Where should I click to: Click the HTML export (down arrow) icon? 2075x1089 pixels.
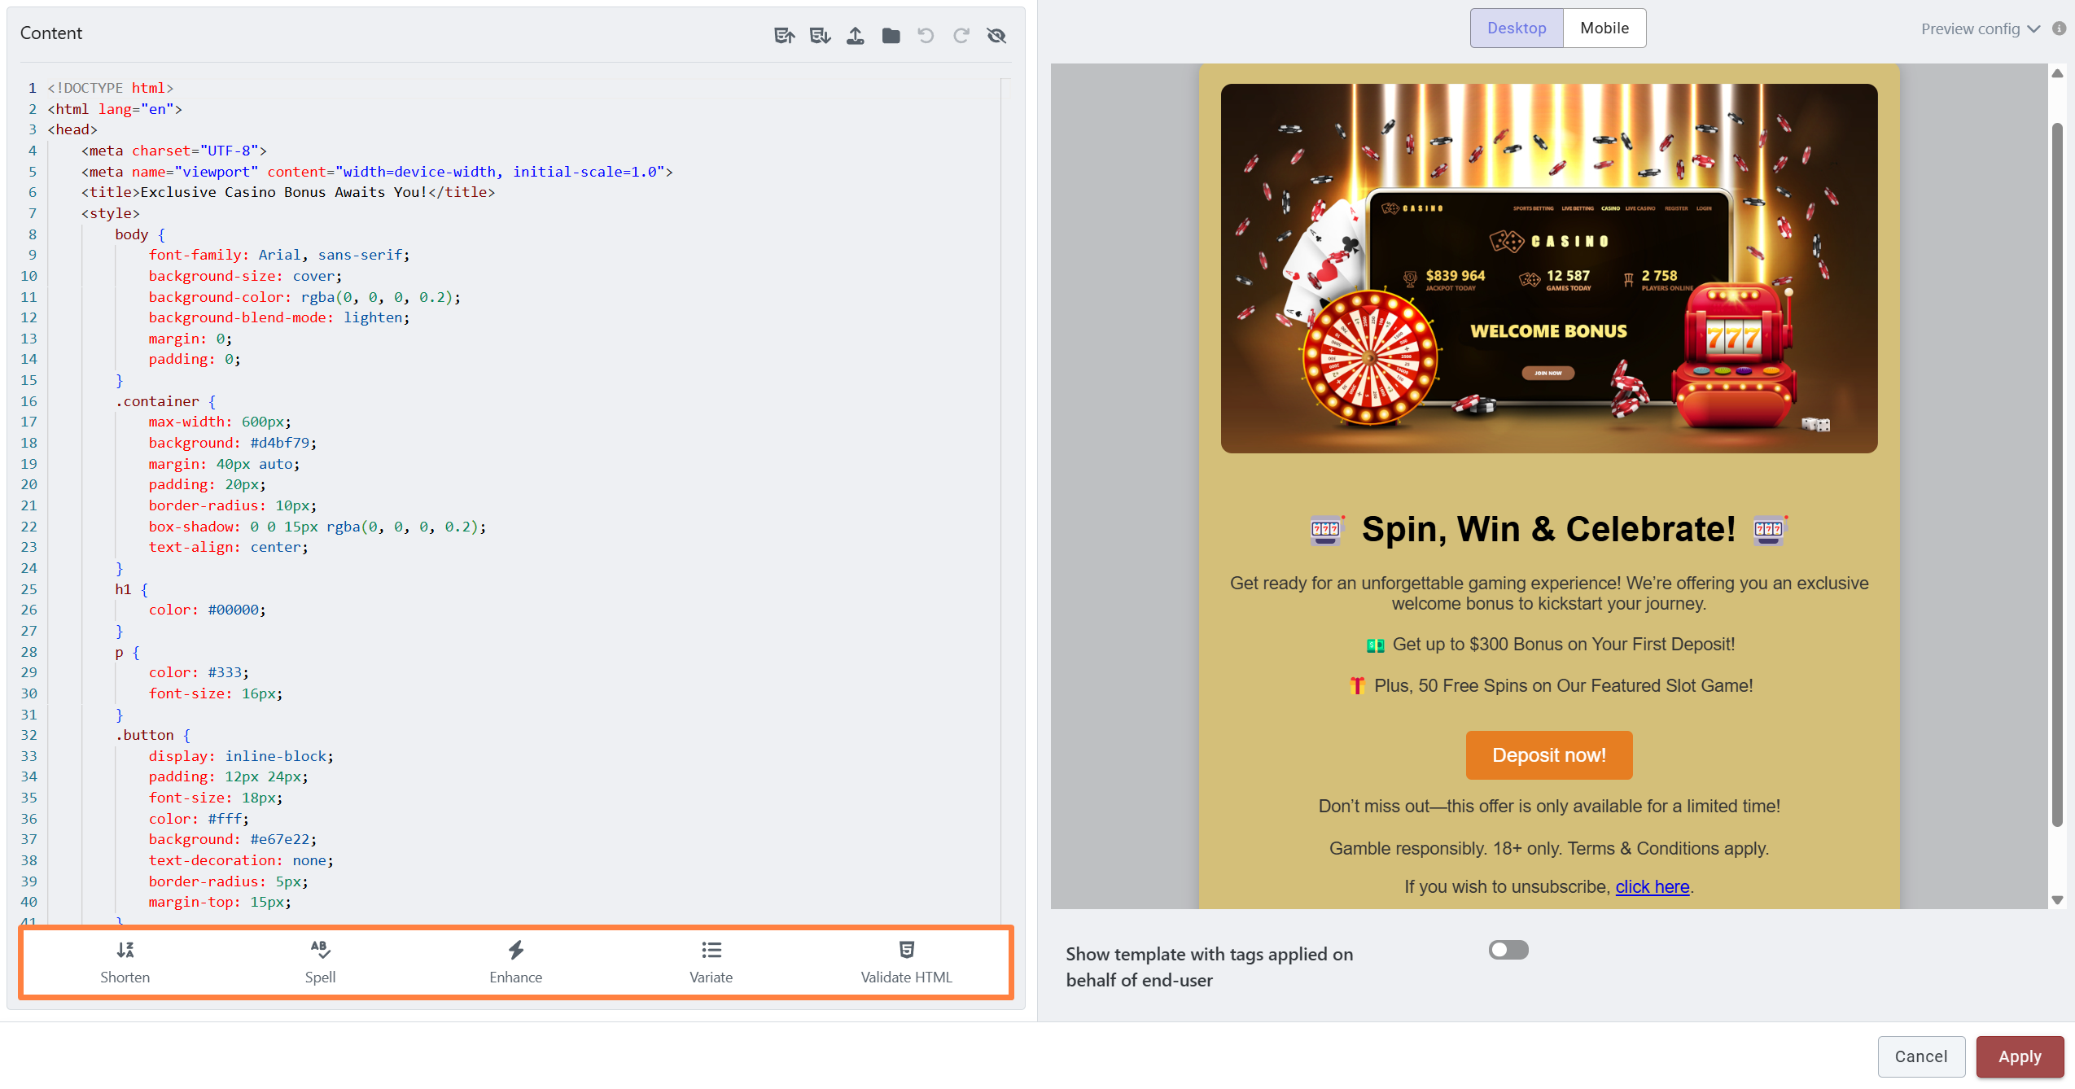pyautogui.click(x=820, y=35)
